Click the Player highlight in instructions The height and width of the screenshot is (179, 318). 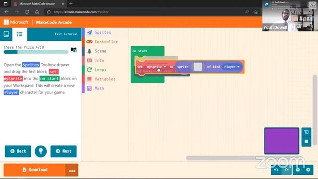(x=11, y=92)
